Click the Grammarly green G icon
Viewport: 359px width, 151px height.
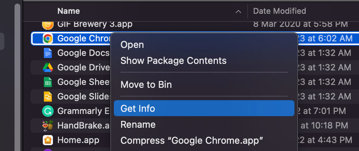pyautogui.click(x=48, y=111)
